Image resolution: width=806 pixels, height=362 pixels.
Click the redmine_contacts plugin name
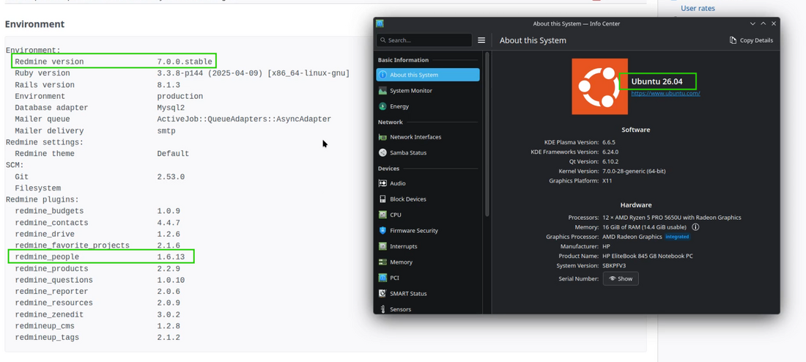pos(51,223)
